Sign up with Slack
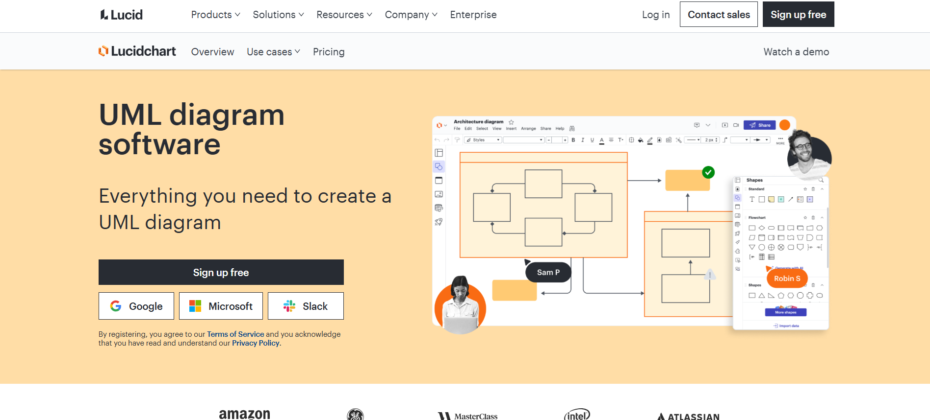This screenshot has height=420, width=930. [x=306, y=306]
